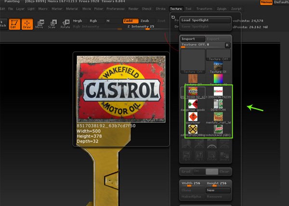Click the Clear button beside the color swatch

tap(224, 171)
